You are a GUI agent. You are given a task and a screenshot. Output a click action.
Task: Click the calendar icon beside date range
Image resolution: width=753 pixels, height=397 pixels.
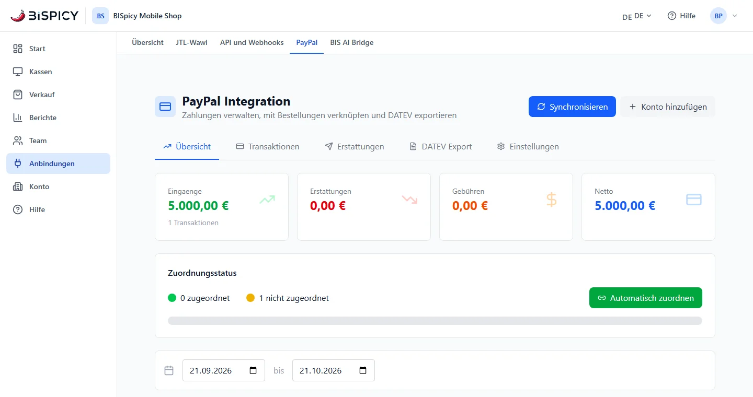(169, 370)
